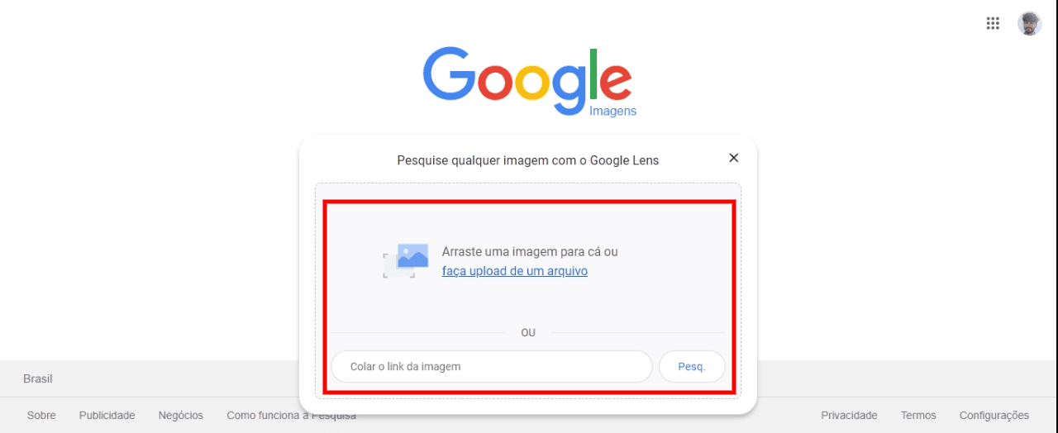
Task: Open the 'Privacidade' footer link
Action: pos(849,416)
